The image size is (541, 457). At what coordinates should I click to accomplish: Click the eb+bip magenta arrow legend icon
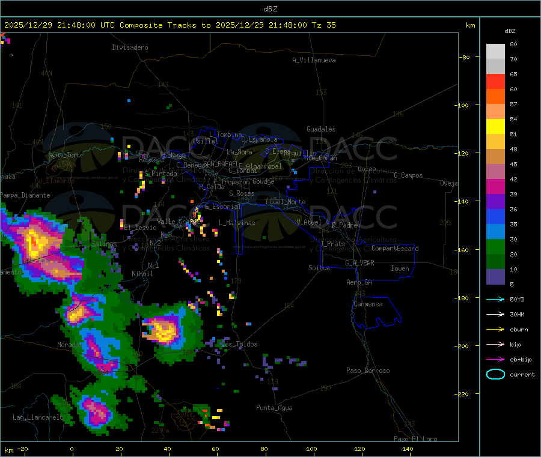point(495,359)
